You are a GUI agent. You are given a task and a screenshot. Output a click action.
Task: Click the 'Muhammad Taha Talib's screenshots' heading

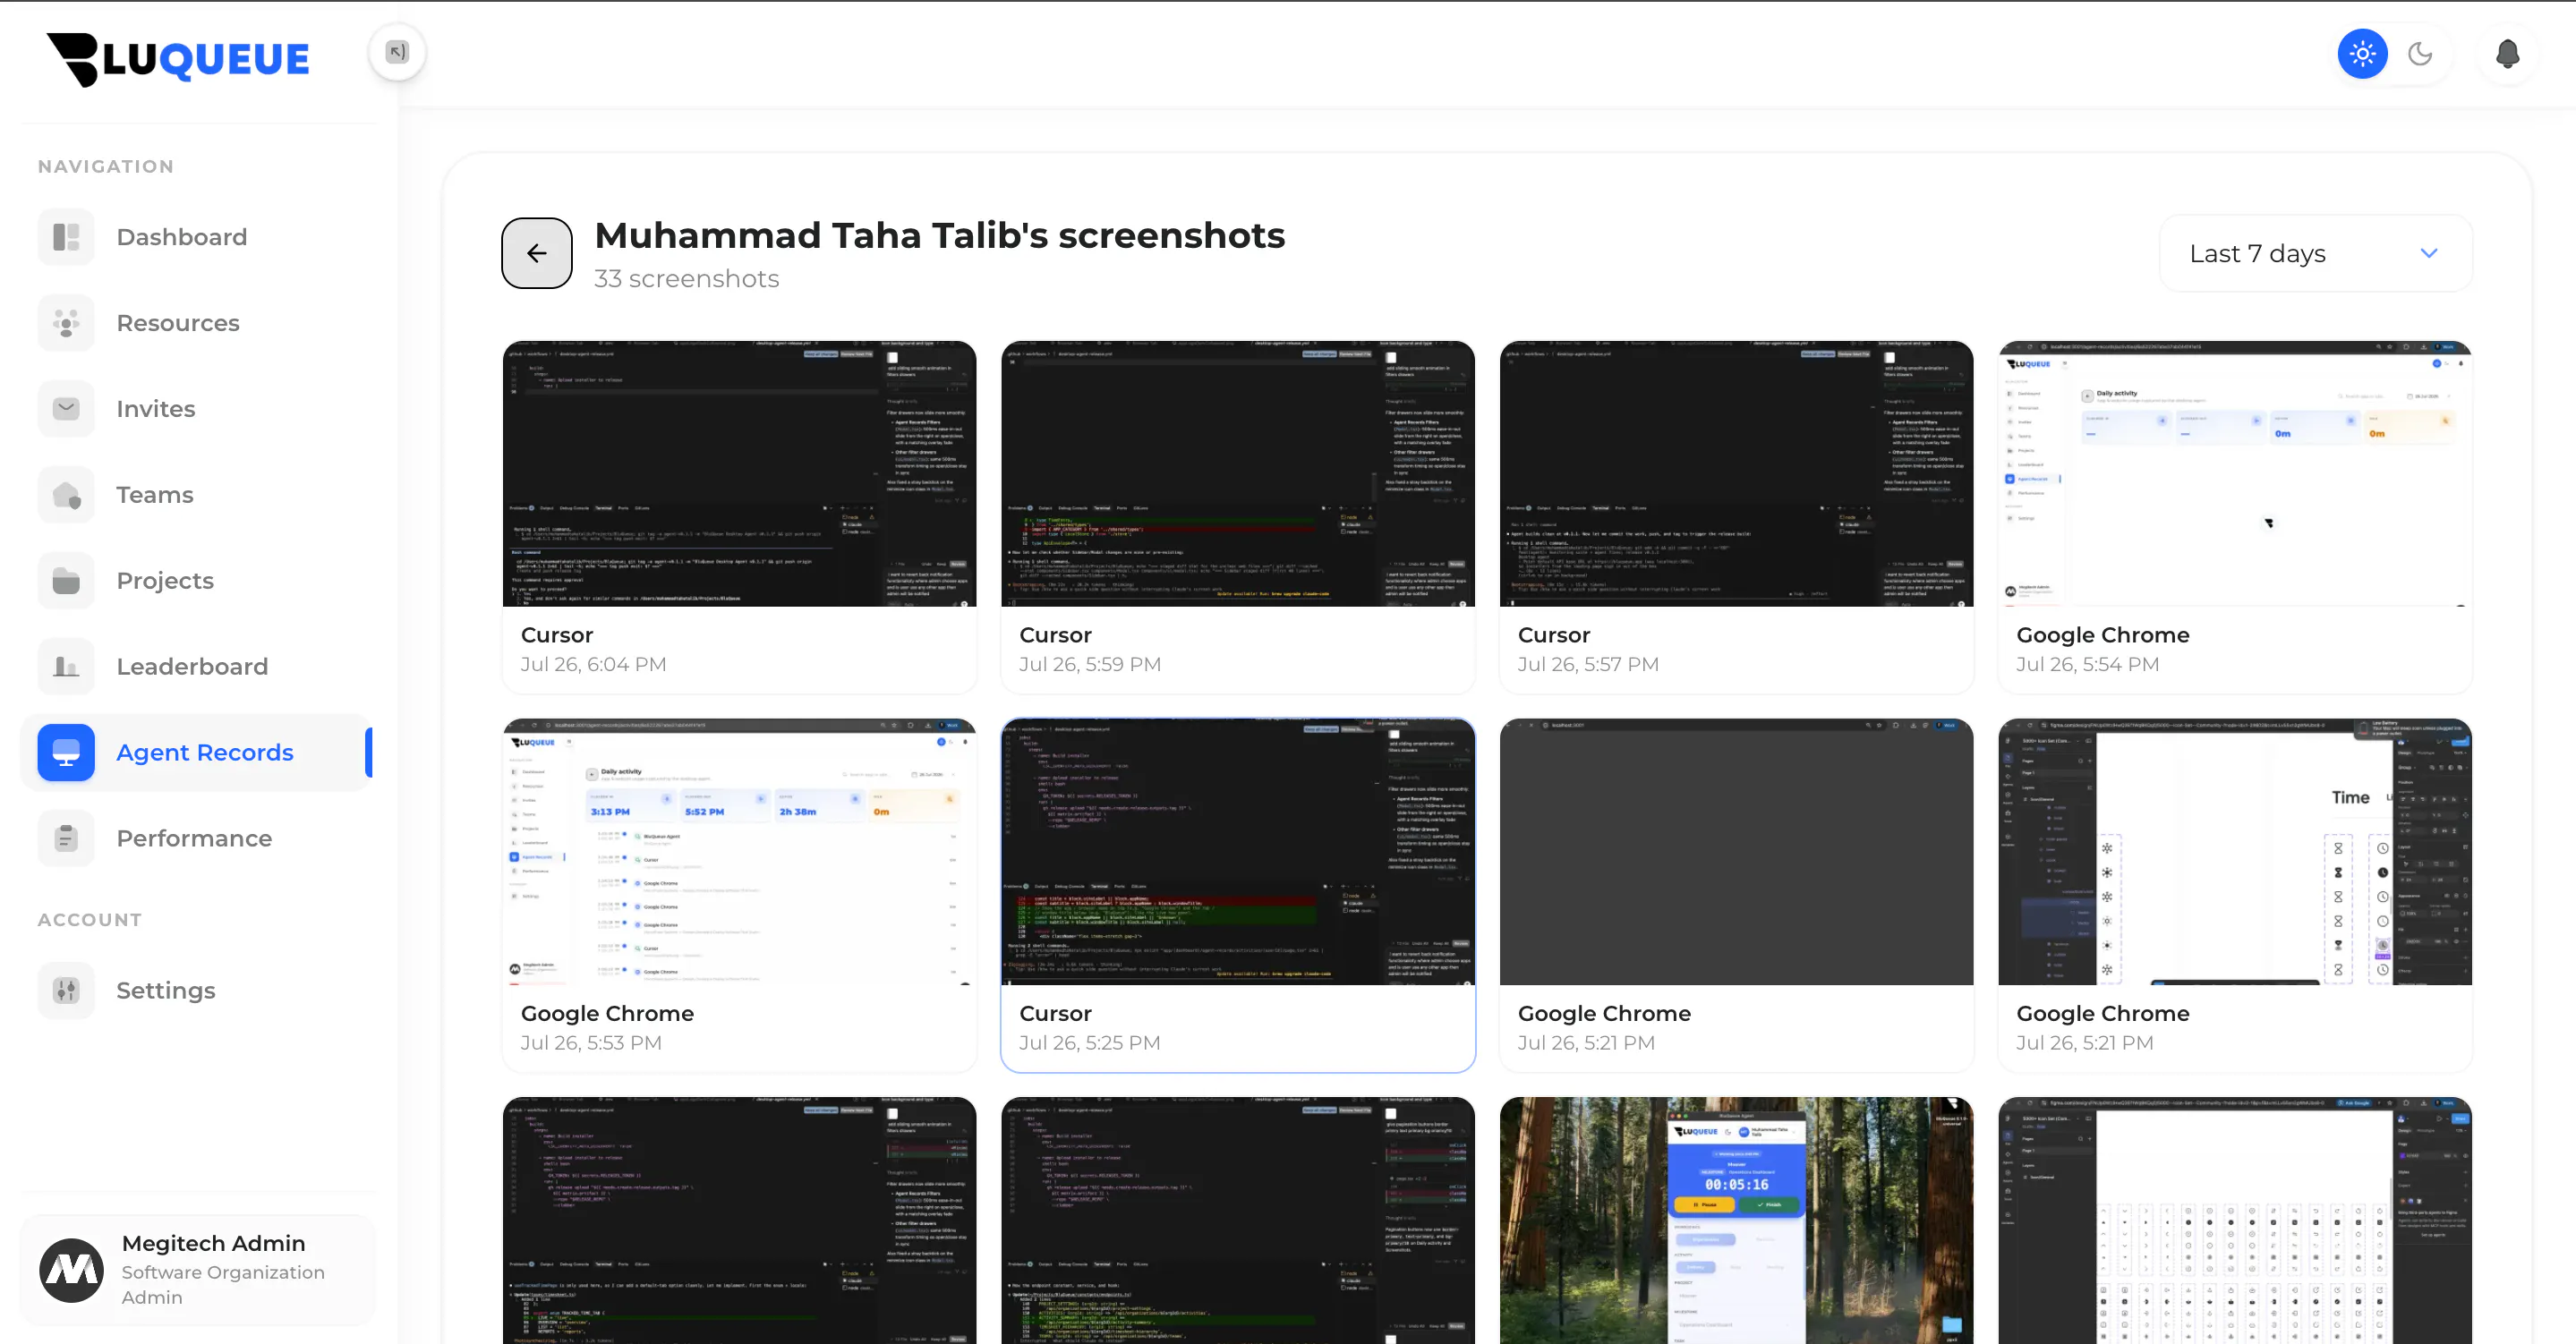coord(939,236)
